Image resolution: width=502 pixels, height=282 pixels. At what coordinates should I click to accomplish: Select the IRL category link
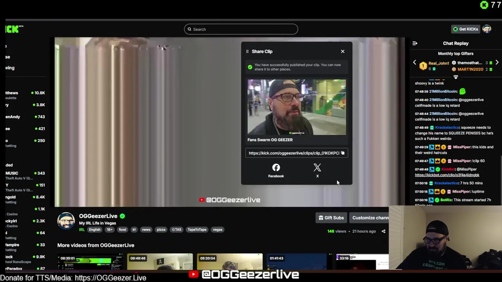tap(82, 230)
